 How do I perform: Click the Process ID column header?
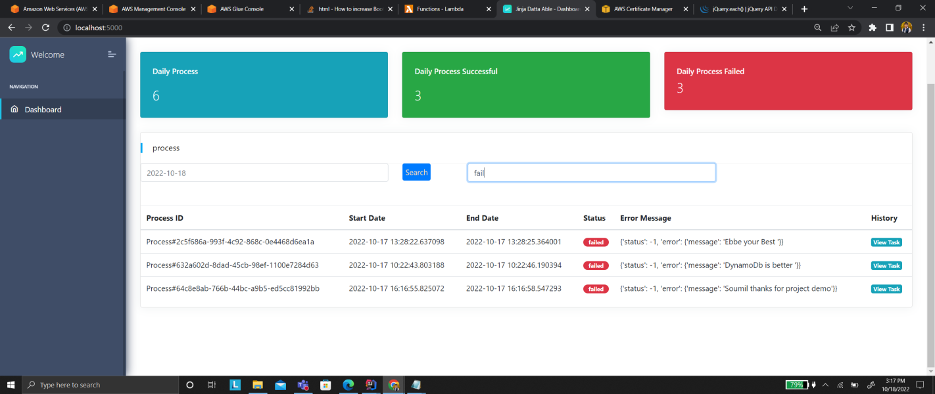point(164,218)
